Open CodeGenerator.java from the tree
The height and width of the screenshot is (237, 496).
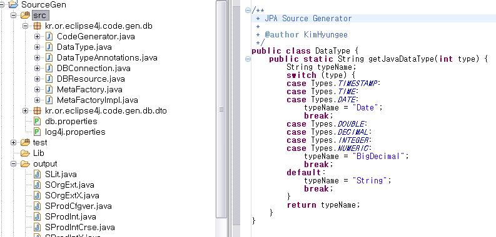pyautogui.click(x=96, y=37)
